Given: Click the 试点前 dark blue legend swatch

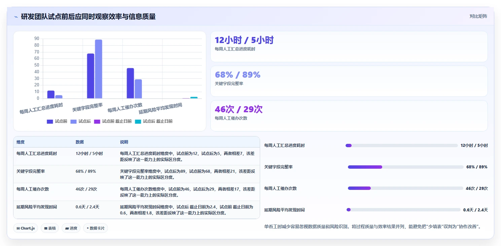Looking at the screenshot, I should pyautogui.click(x=50, y=121).
